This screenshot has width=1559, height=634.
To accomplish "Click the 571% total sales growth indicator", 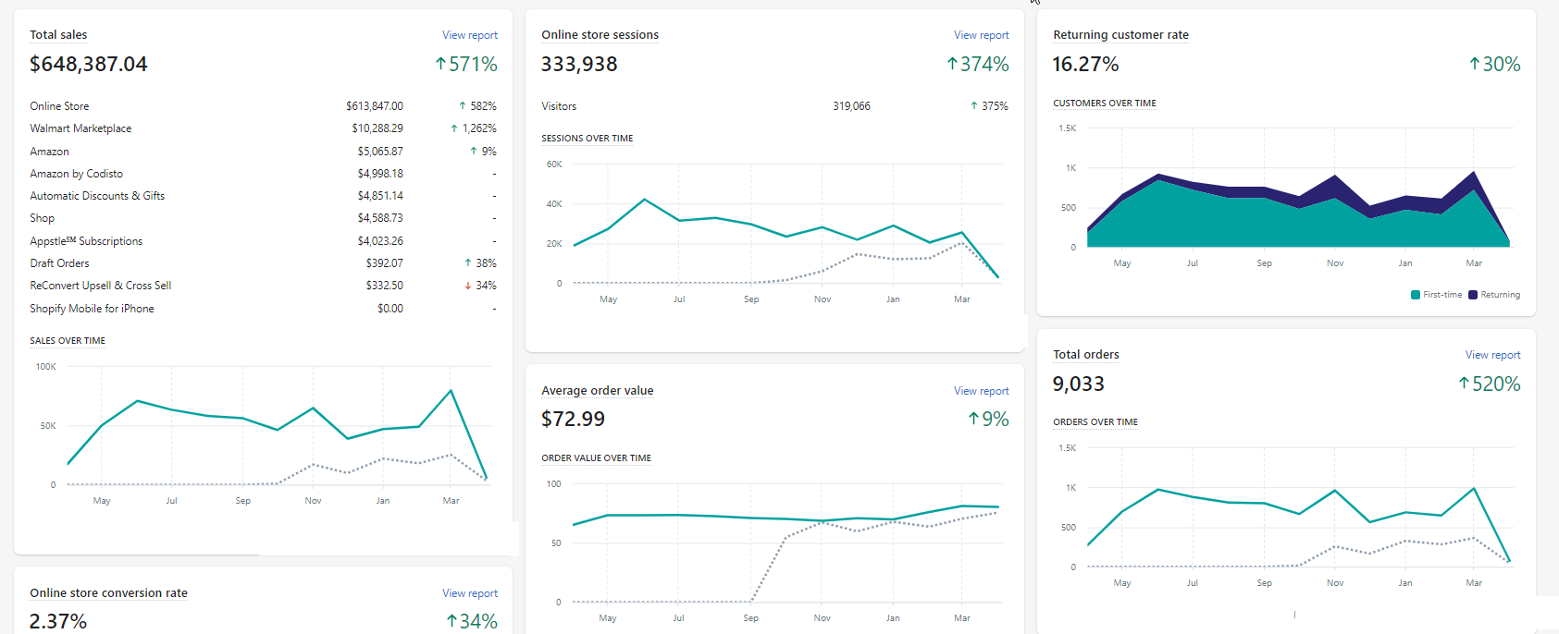I will pos(466,64).
